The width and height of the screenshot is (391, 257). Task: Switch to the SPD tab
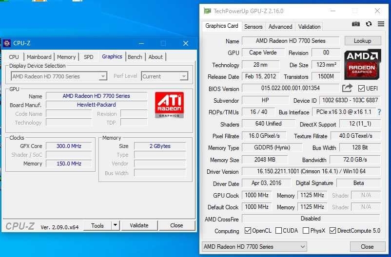click(89, 57)
